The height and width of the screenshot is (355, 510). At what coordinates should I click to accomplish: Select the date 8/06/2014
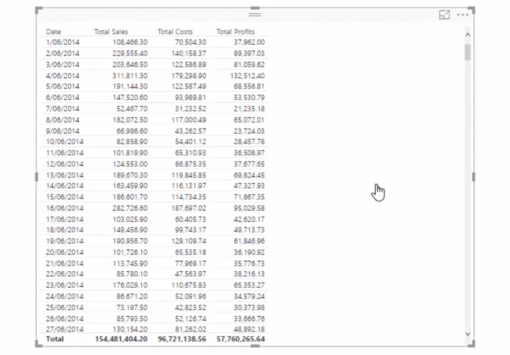point(62,120)
